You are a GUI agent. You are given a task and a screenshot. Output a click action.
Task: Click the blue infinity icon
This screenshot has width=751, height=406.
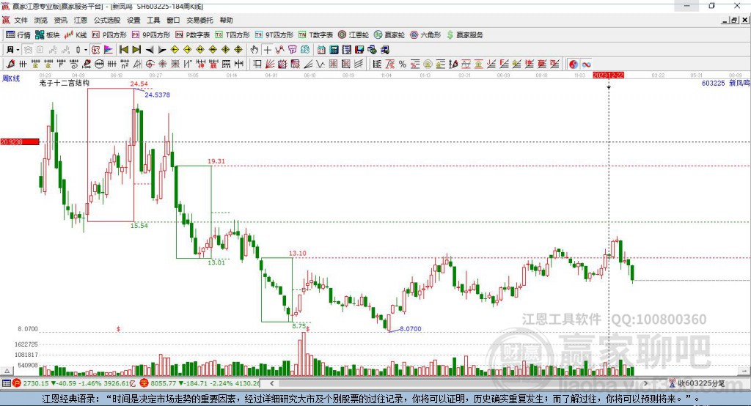tap(586, 64)
